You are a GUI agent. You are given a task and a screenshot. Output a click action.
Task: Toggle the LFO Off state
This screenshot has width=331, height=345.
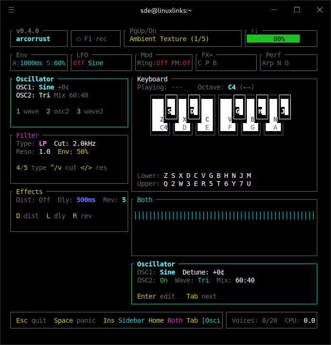78,63
